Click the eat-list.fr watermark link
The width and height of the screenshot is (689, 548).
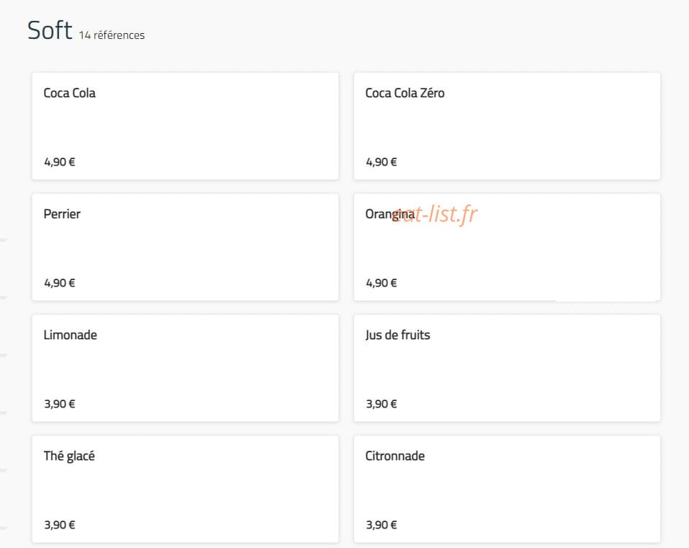pyautogui.click(x=434, y=214)
